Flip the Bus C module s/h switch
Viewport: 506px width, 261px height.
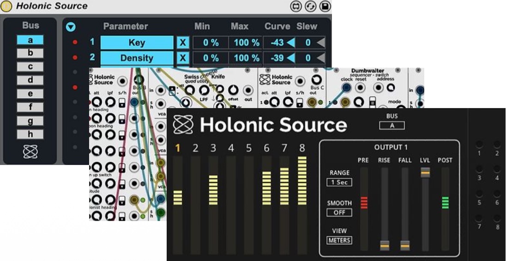300,103
